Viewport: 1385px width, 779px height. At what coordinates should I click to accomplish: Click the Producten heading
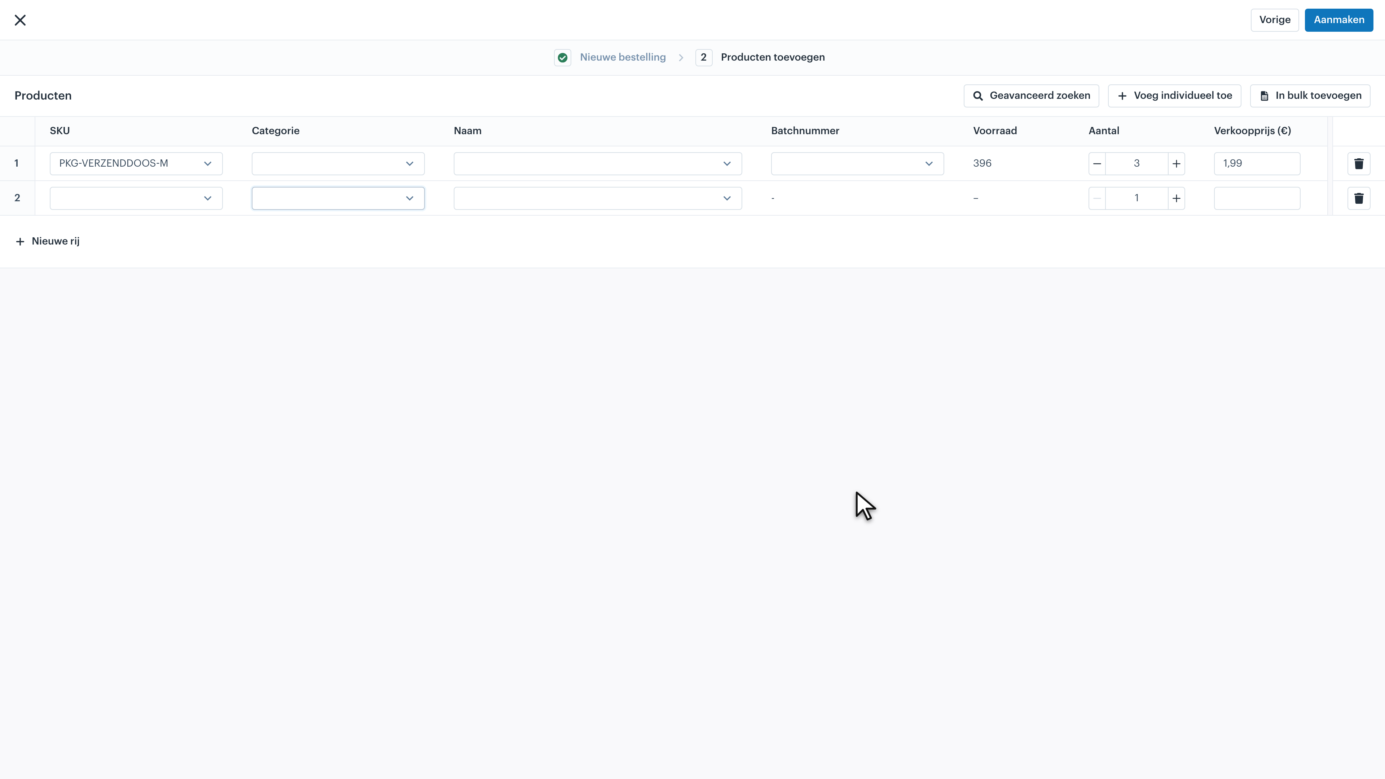43,96
